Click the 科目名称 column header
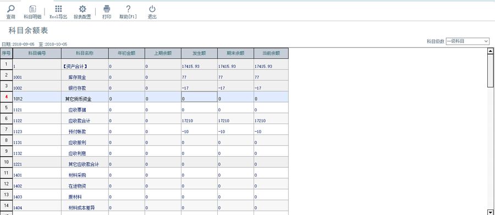This screenshot has width=495, height=215. (x=85, y=53)
